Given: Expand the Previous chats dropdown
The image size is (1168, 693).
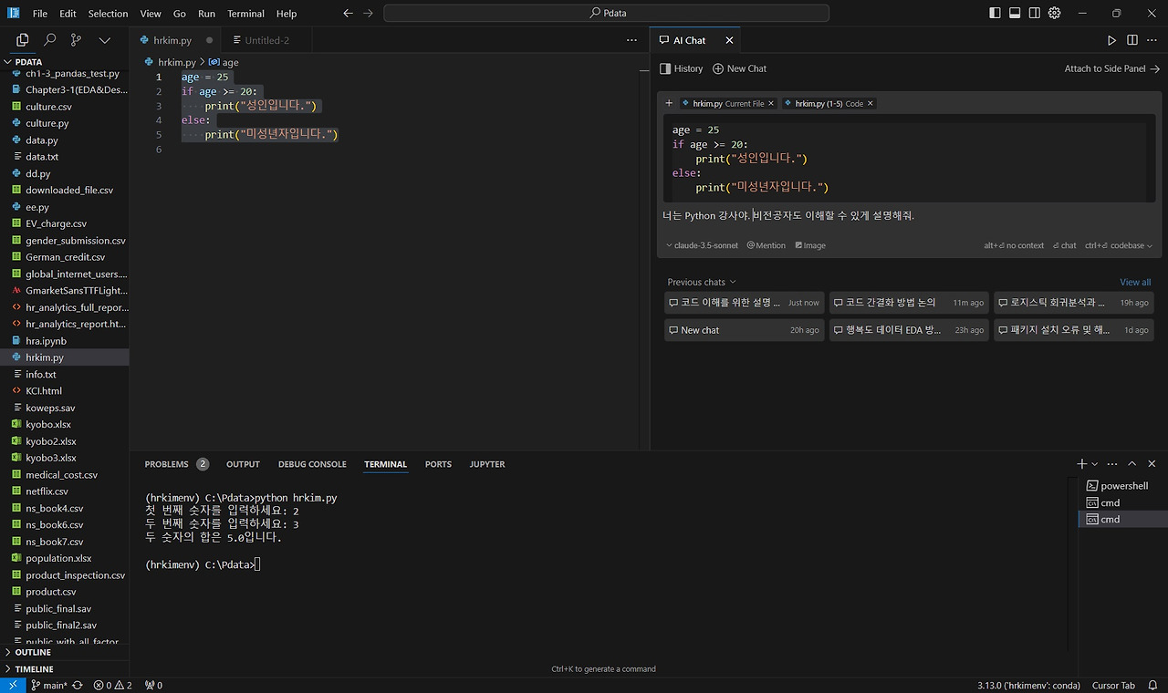Looking at the screenshot, I should point(701,282).
